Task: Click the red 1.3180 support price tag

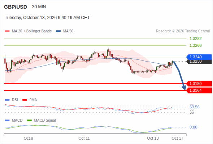Action: pos(199,84)
